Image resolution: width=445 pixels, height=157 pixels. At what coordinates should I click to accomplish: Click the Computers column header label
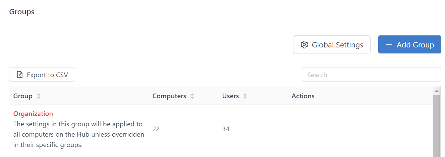(169, 96)
